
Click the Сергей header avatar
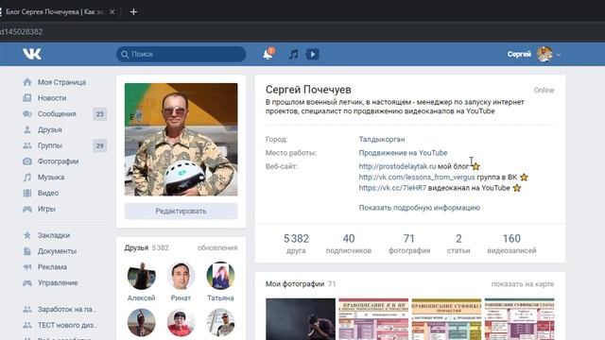pyautogui.click(x=544, y=54)
